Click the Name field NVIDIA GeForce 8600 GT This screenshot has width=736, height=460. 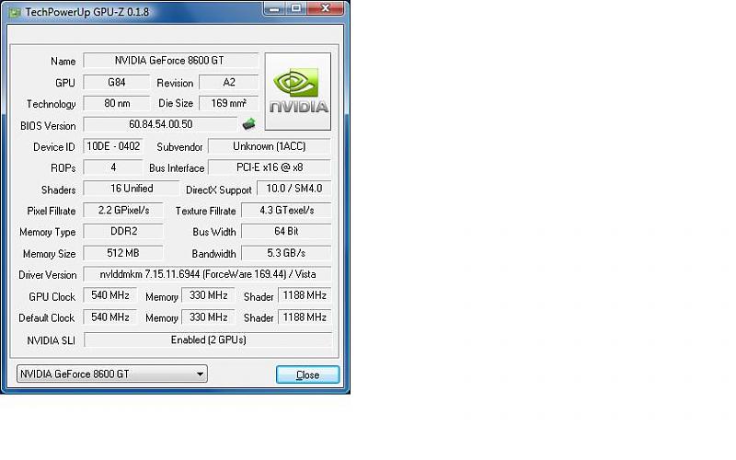[171, 61]
